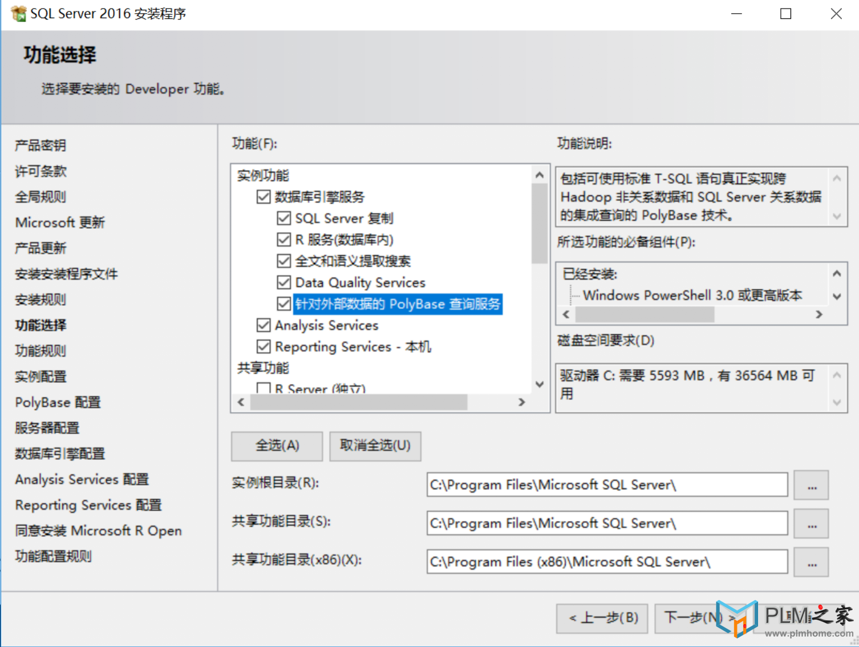The height and width of the screenshot is (647, 859).
Task: Toggle 全文和语义提取搜索 checkbox
Action: 283,261
